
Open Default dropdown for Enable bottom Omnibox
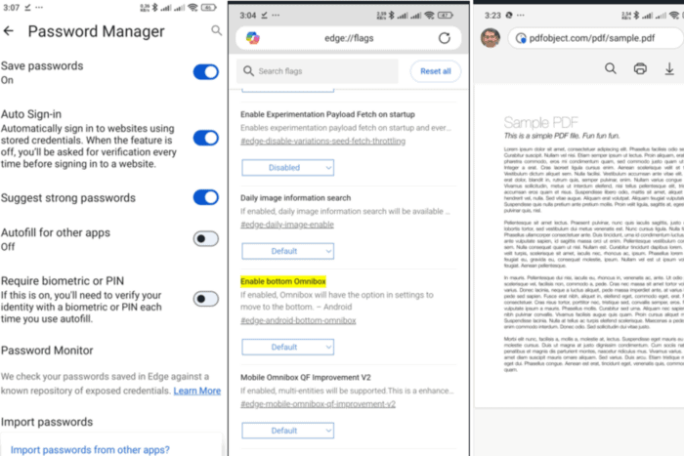288,347
